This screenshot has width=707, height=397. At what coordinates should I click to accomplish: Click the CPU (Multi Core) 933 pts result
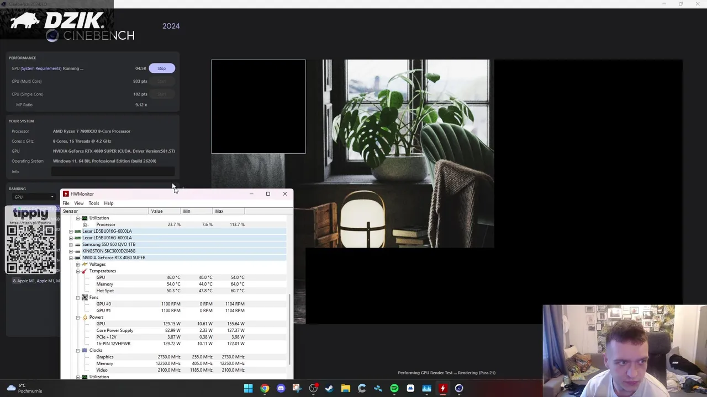pos(140,82)
